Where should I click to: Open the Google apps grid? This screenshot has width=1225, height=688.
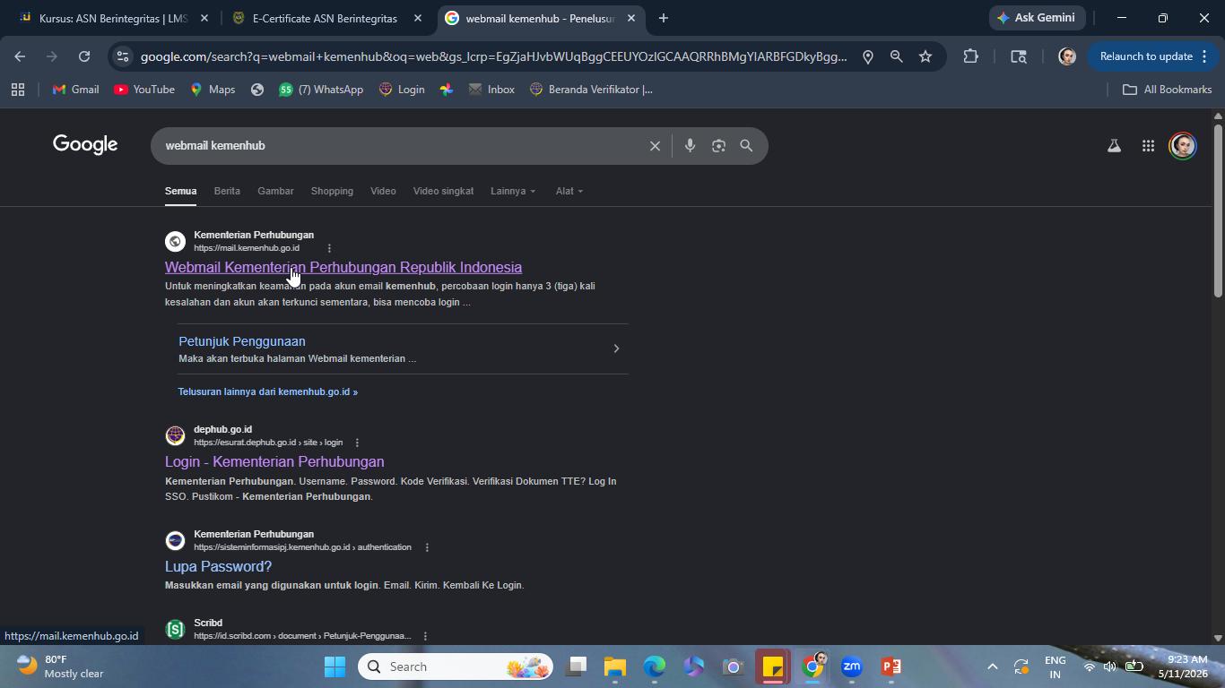click(x=1148, y=146)
